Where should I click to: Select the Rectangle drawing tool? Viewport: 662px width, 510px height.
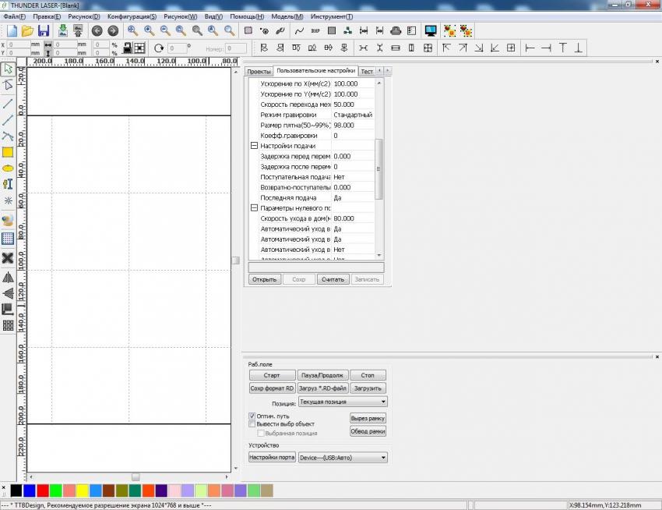pyautogui.click(x=8, y=152)
